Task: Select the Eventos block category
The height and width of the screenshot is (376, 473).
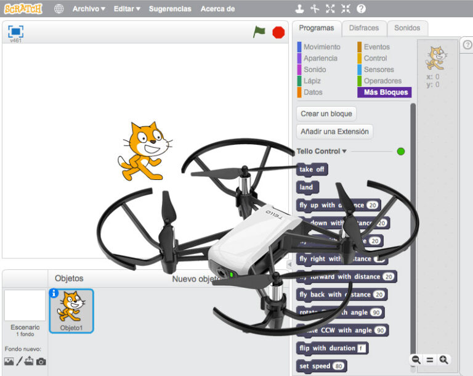Action: (x=374, y=47)
